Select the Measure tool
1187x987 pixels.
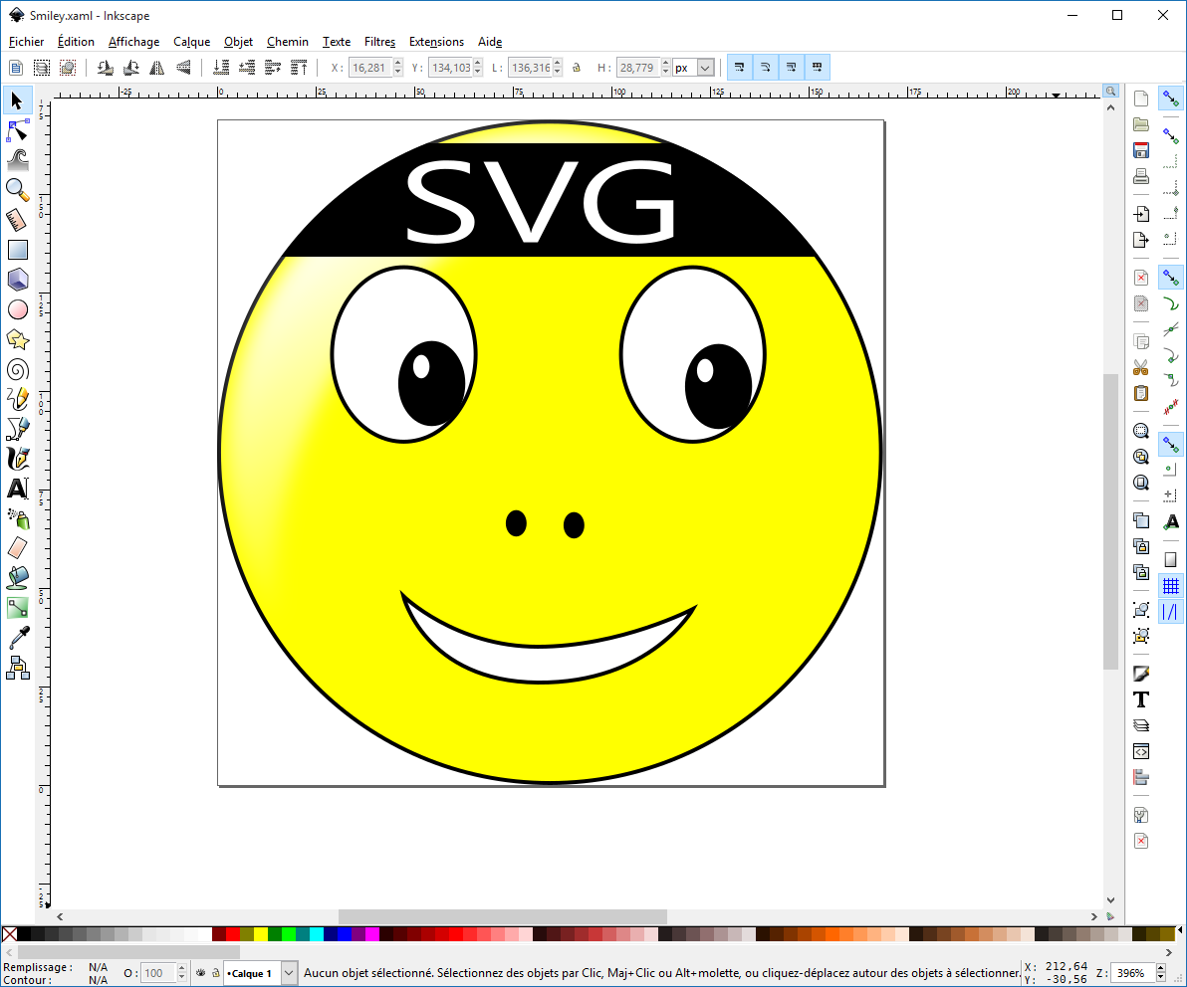[x=17, y=219]
